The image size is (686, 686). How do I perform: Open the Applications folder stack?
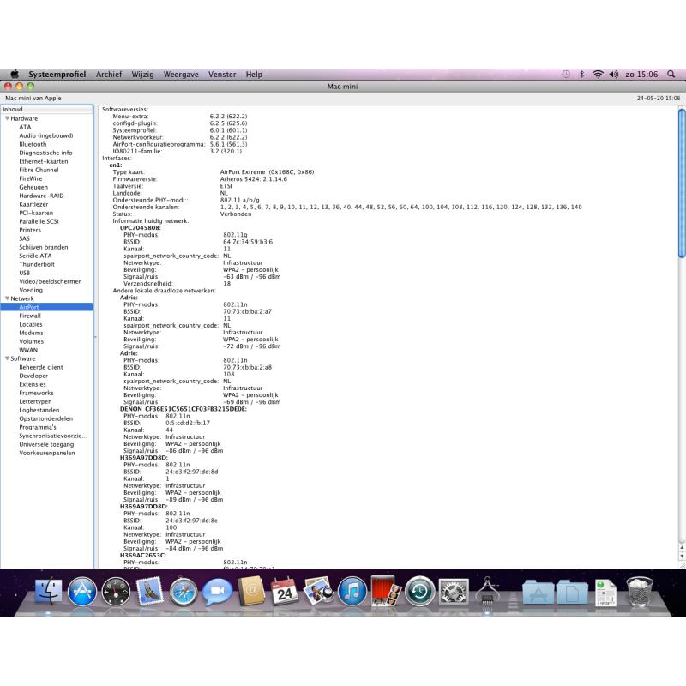click(539, 592)
